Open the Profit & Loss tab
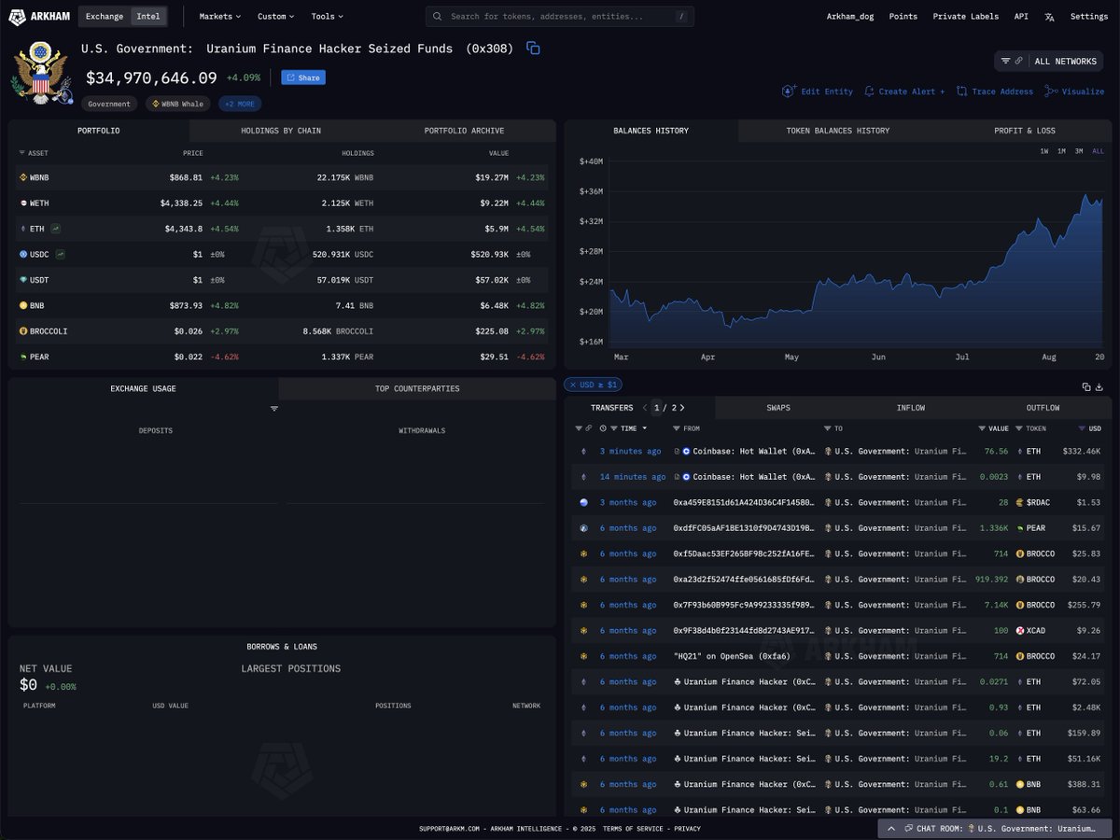 click(x=1025, y=131)
